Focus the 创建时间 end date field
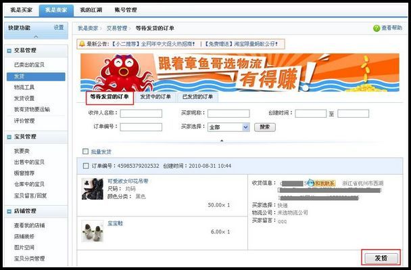This screenshot has height=270, width=411. [353, 114]
